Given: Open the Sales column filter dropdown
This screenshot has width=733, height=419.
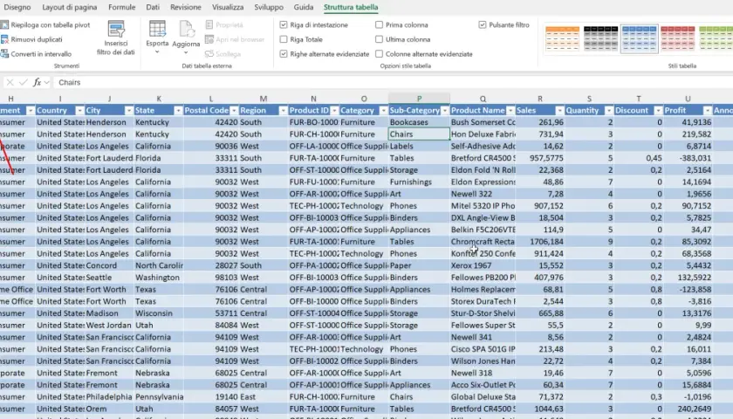Looking at the screenshot, I should click(559, 110).
